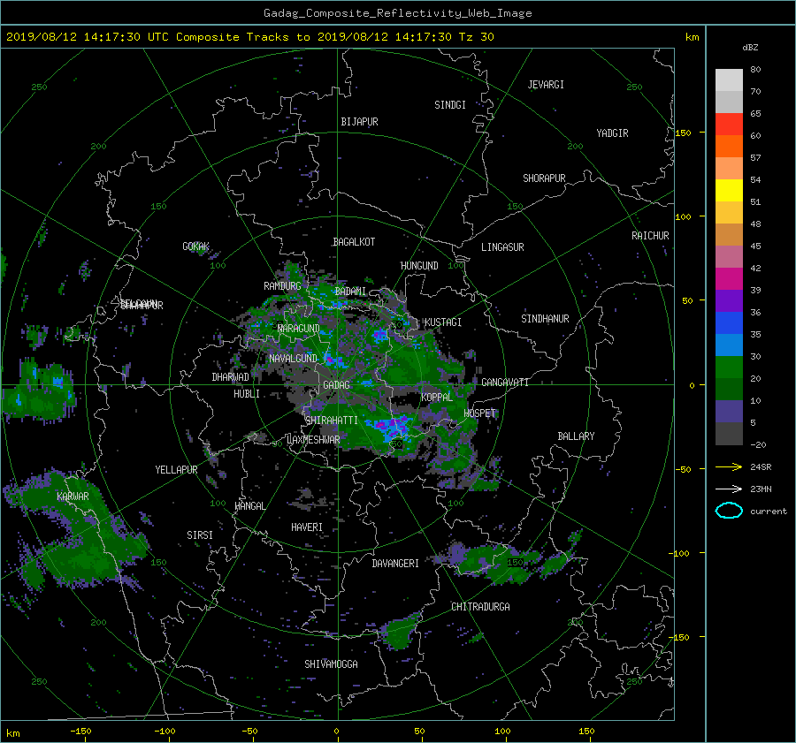Click the DAVANGERI city label
The width and height of the screenshot is (796, 743).
395,564
